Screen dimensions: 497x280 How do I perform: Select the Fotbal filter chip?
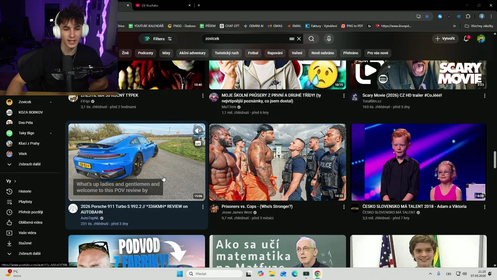tap(253, 53)
